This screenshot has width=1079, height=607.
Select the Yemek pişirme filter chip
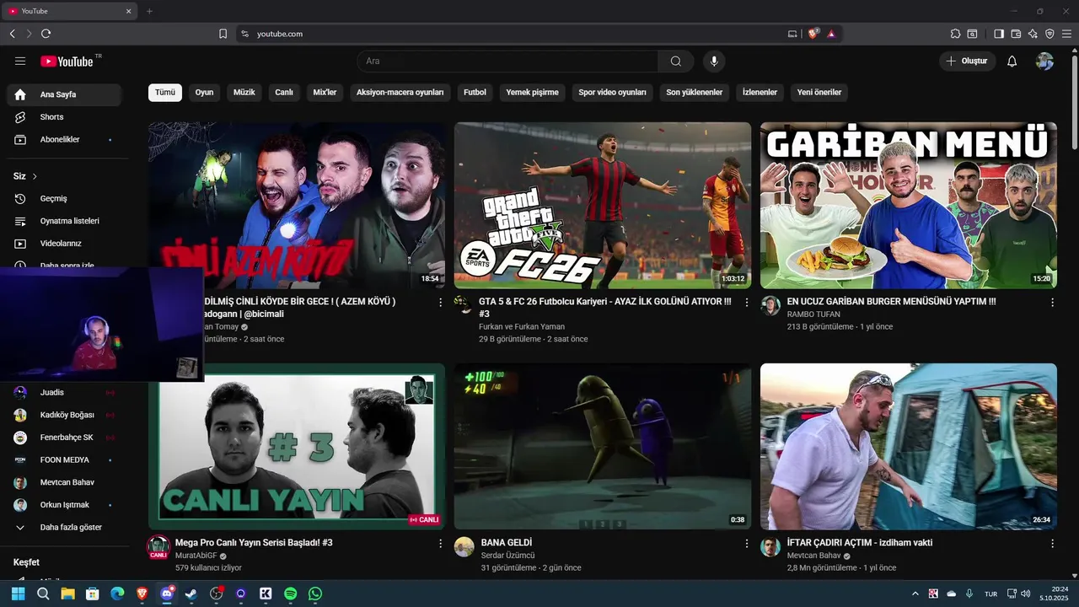(532, 93)
